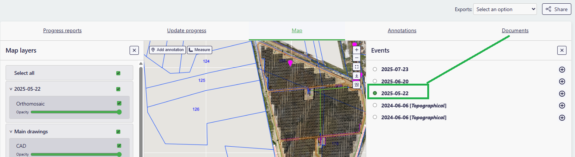Collapse the Main drawings group

point(11,131)
